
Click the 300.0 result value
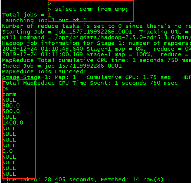coord(11,106)
